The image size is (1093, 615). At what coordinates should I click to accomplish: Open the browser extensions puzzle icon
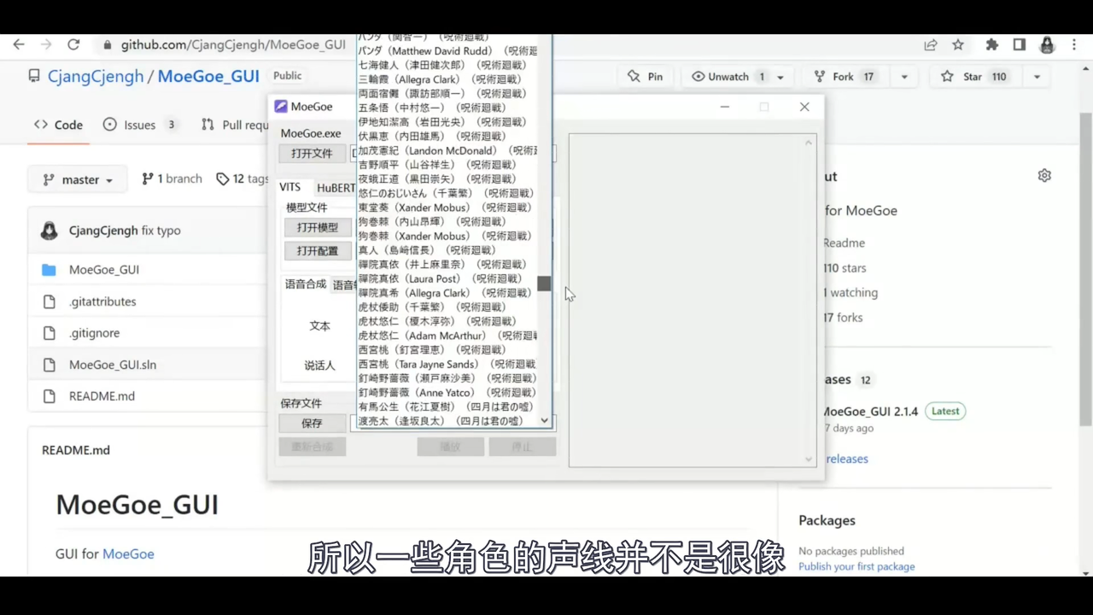pos(992,45)
